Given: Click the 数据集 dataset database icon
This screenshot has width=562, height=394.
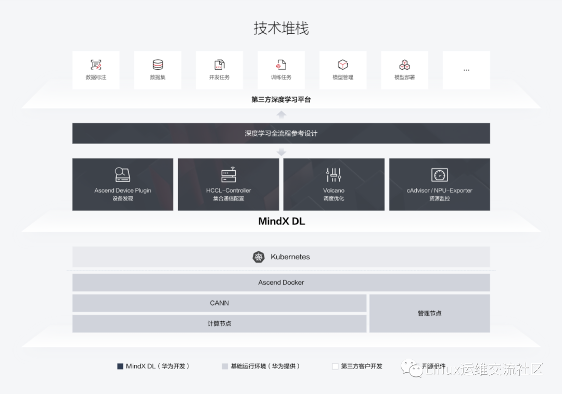Looking at the screenshot, I should 158,65.
